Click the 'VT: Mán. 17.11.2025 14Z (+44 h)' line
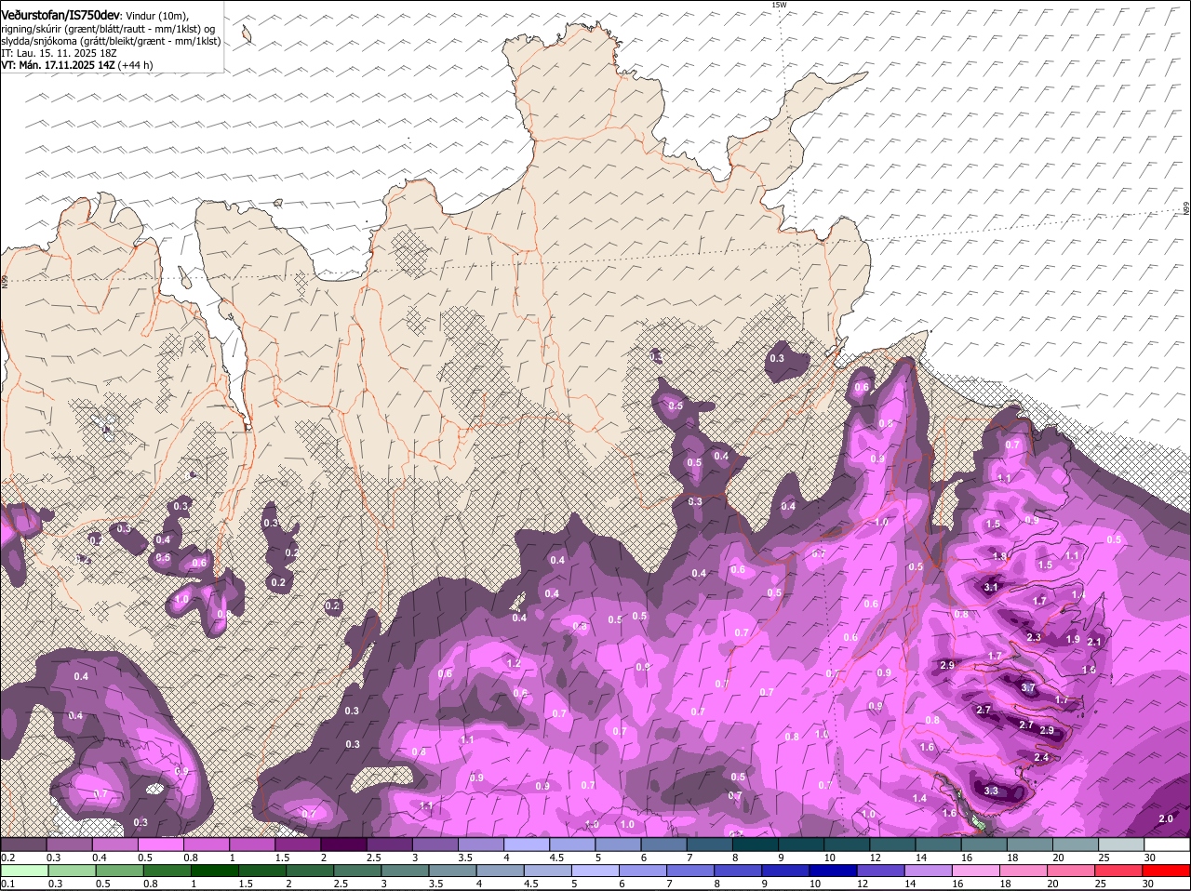Image resolution: width=1191 pixels, height=891 pixels. 77,65
